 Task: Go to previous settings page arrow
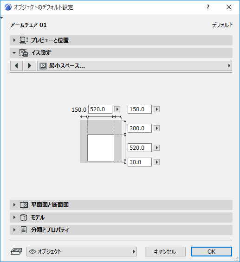[x=16, y=66]
